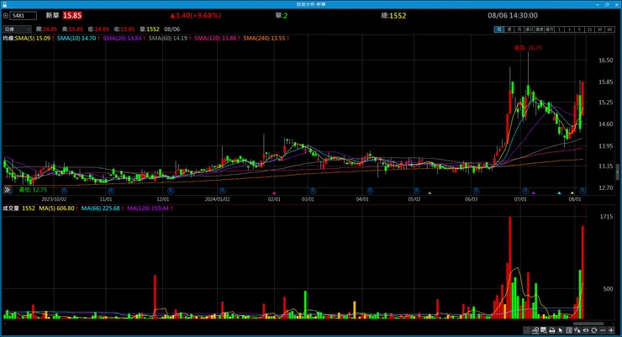622x337 pixels.
Task: Select the 還日 adjusted daily period
Action: (x=530, y=29)
